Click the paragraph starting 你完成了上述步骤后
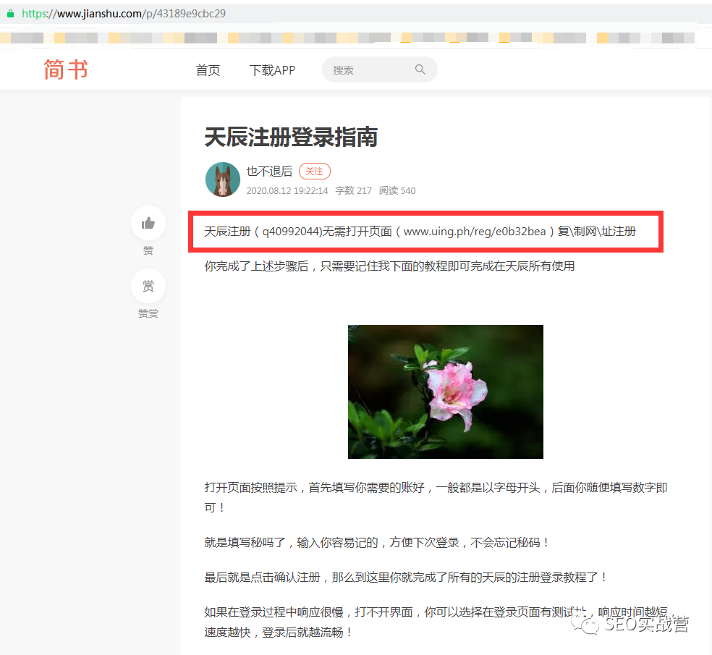This screenshot has width=712, height=655. [x=389, y=266]
